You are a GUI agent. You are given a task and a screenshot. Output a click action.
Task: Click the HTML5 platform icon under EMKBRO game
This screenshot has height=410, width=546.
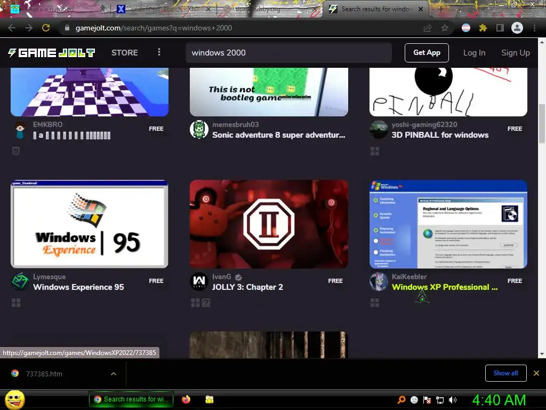[16, 151]
